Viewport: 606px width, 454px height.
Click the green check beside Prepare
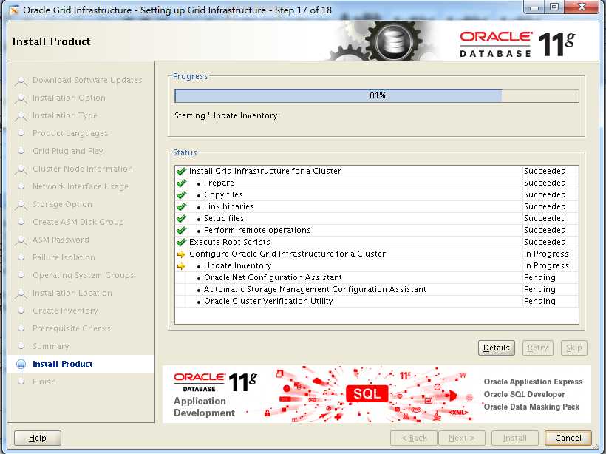(181, 183)
